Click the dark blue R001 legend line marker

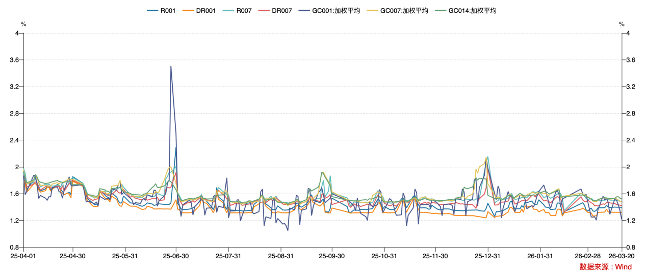pos(152,10)
